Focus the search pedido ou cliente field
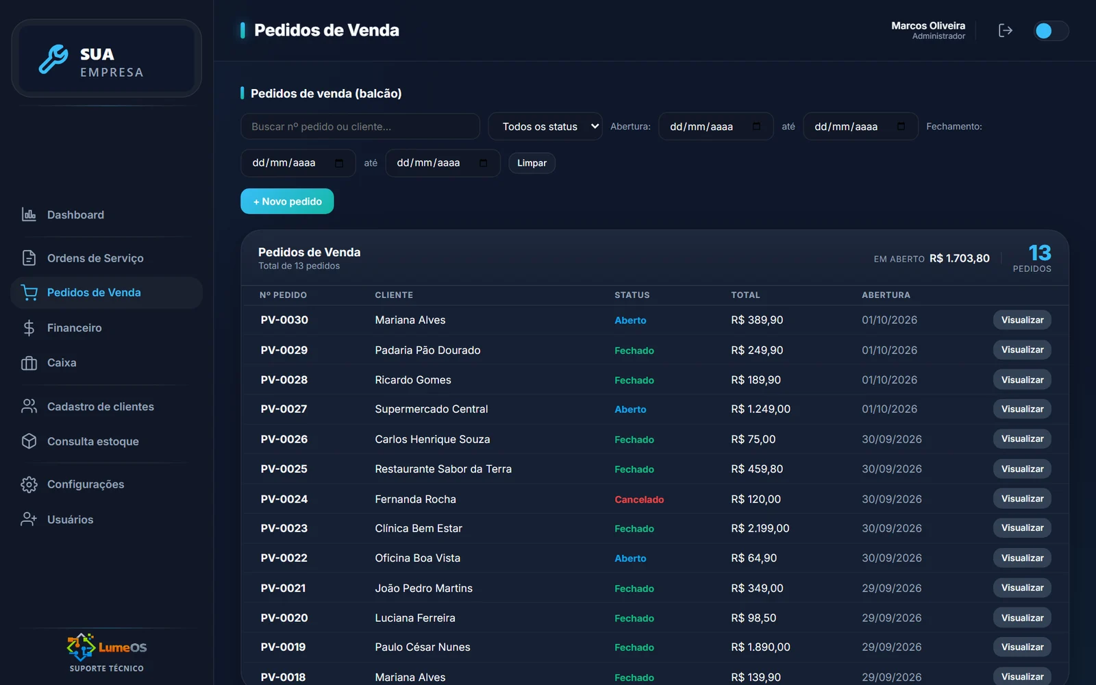This screenshot has height=685, width=1096. click(x=360, y=126)
